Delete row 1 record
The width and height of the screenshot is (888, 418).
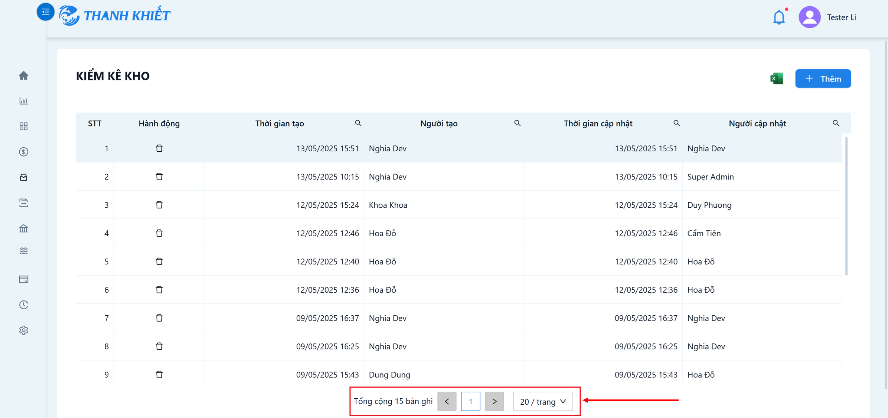click(x=159, y=148)
